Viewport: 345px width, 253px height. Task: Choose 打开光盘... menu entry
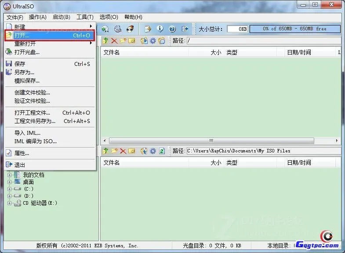click(50, 52)
